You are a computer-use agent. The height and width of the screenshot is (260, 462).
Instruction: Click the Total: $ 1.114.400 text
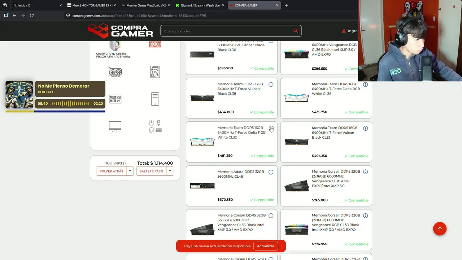click(x=155, y=163)
